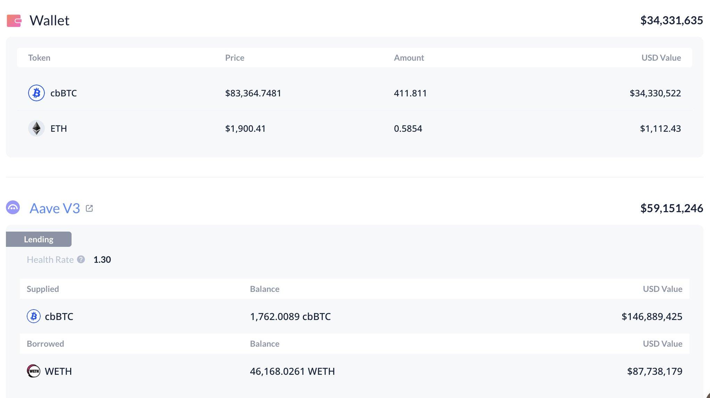710x398 pixels.
Task: Click the Aave V3 ghost logo
Action: point(13,208)
